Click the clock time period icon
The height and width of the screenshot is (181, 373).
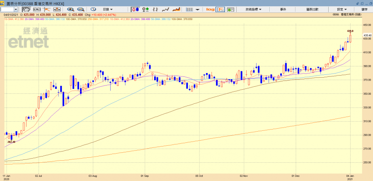tap(93, 9)
